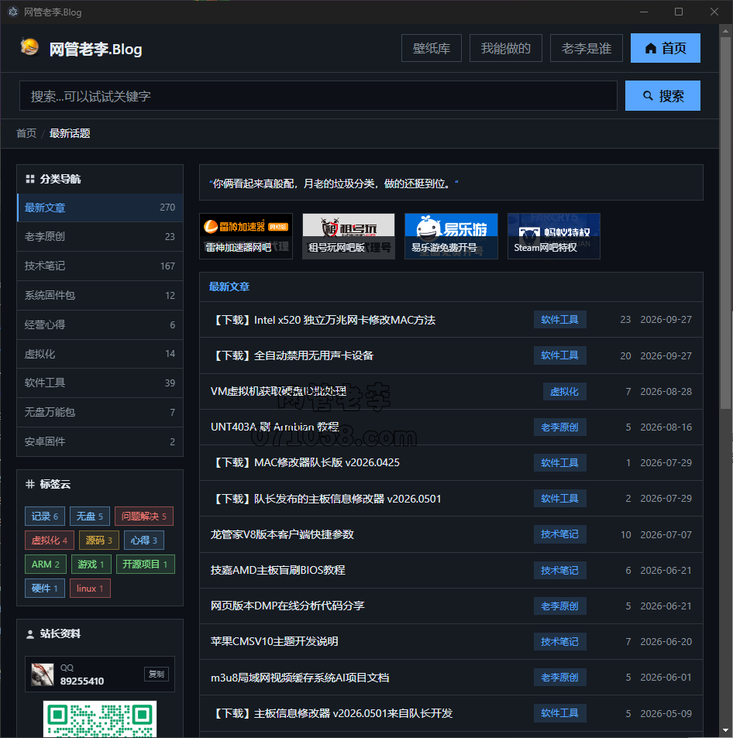The height and width of the screenshot is (738, 733).
Task: Click the QR code image in 站长资料
Action: pyautogui.click(x=100, y=719)
